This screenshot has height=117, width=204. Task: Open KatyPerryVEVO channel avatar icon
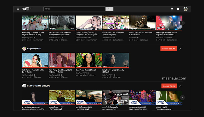click(x=24, y=48)
